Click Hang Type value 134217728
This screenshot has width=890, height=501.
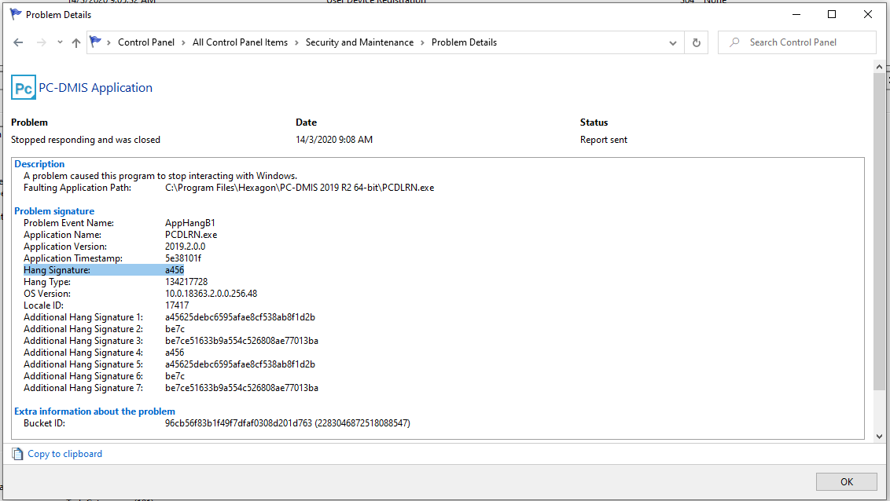point(186,282)
